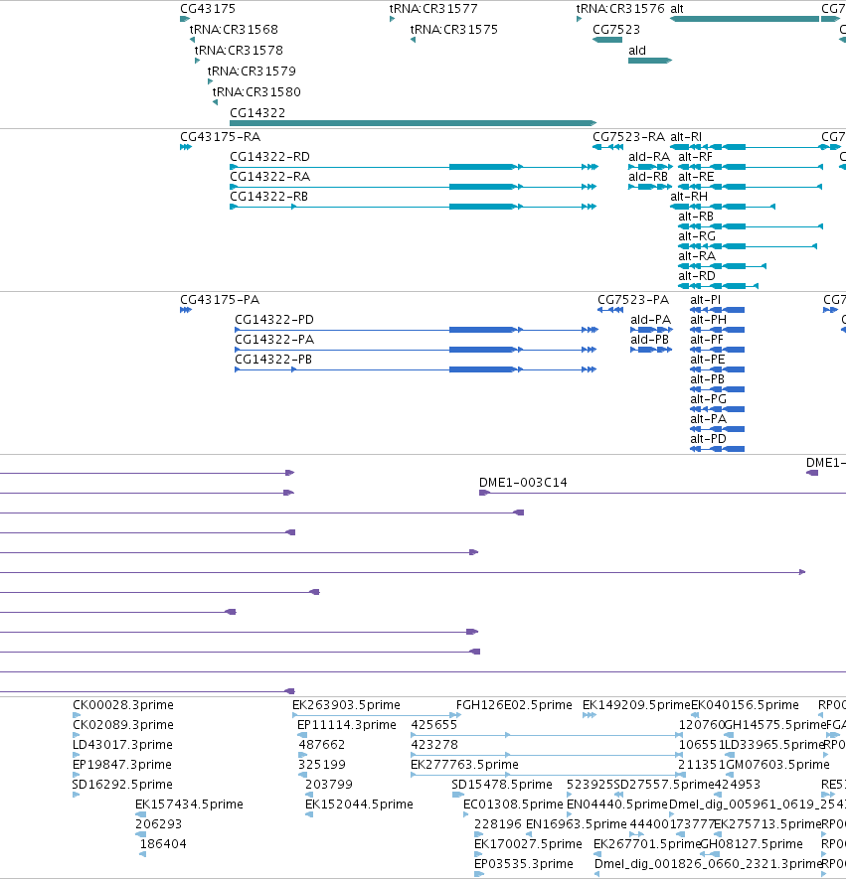Select transcript CG14322-RD label
The height and width of the screenshot is (879, 846).
coord(269,157)
